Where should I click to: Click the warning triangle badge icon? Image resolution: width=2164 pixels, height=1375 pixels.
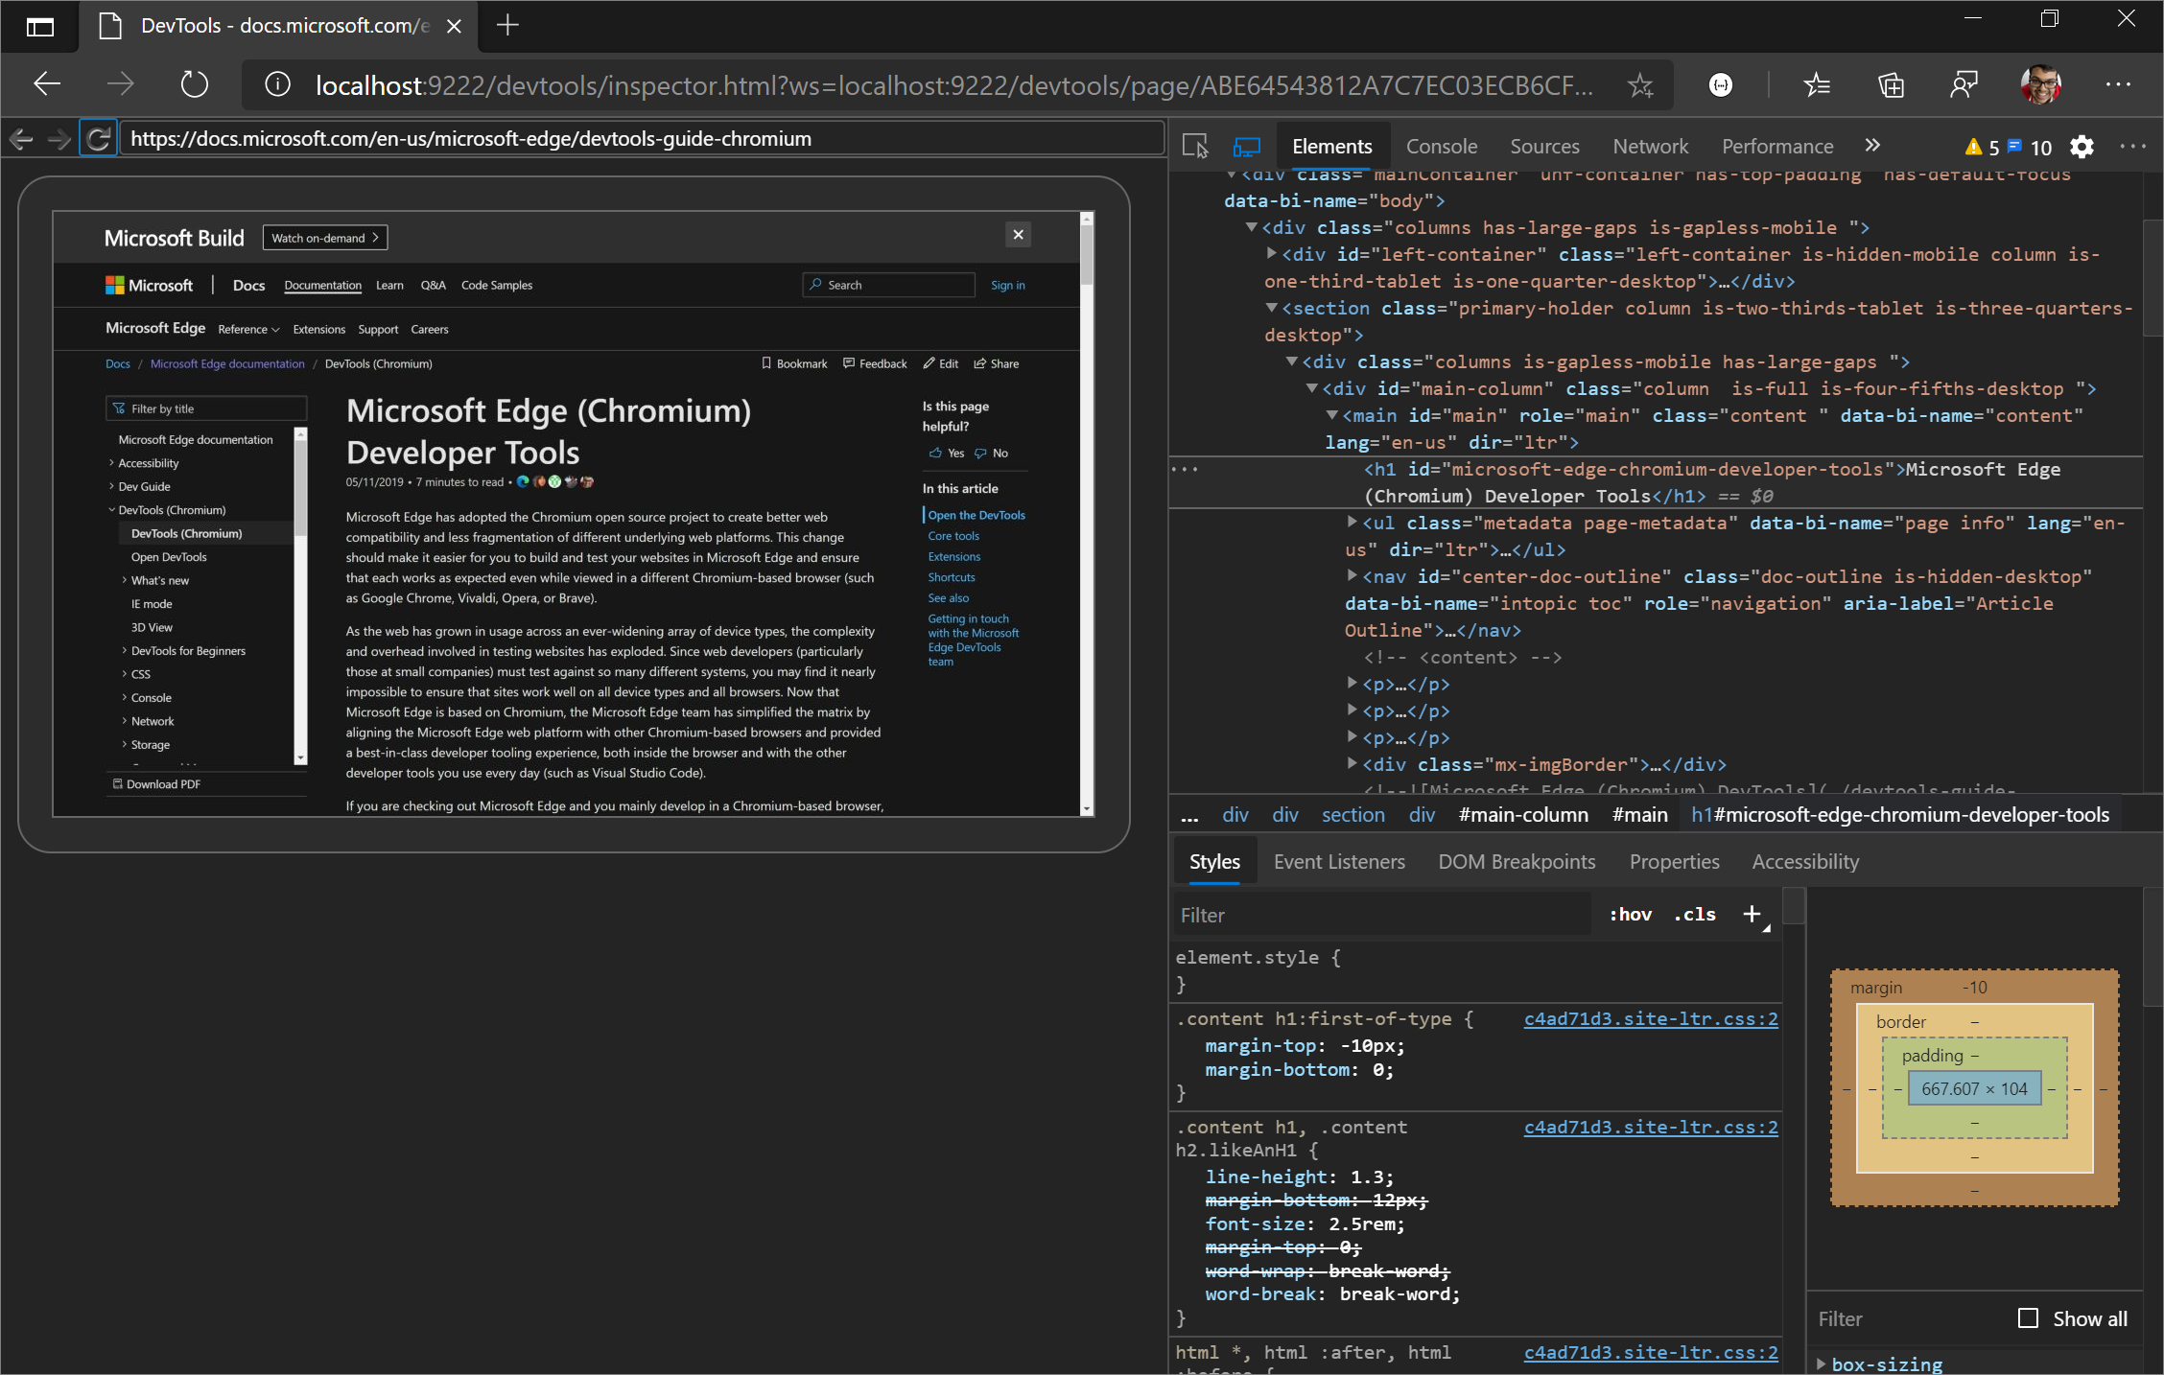1970,145
